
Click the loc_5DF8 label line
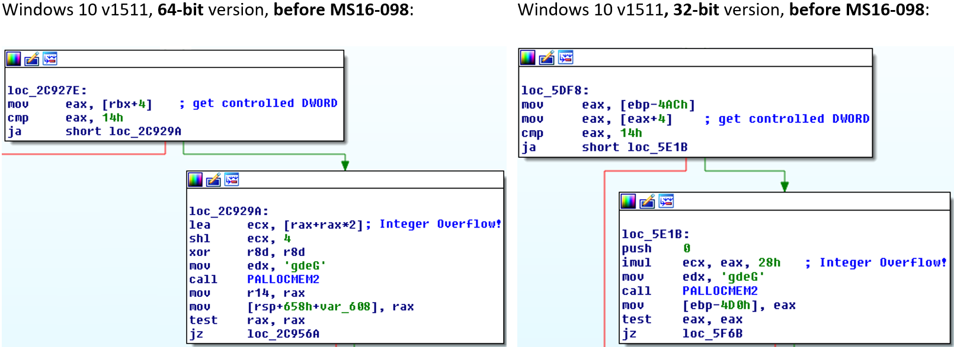tap(555, 90)
